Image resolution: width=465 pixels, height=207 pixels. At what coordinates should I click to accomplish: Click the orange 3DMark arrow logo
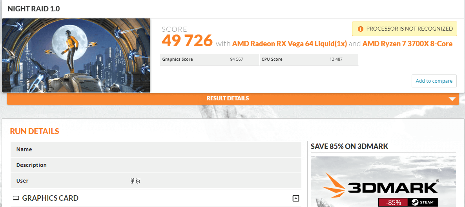(x=334, y=187)
